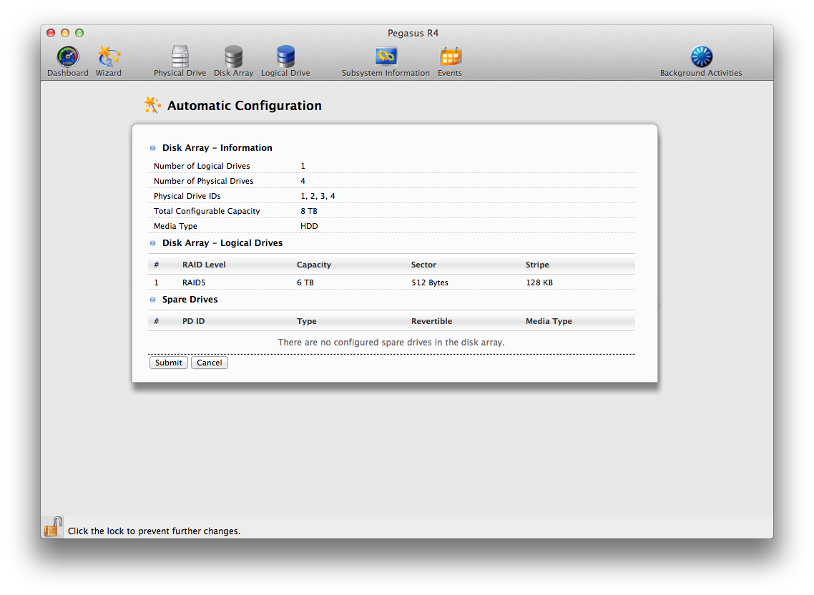Image resolution: width=814 pixels, height=595 pixels.
Task: Click the RAID Level column header
Action: [204, 265]
